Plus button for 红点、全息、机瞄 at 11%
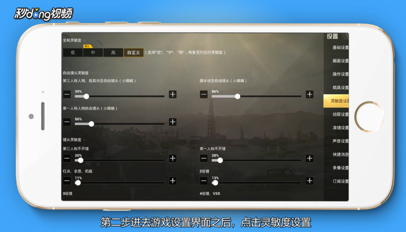This screenshot has width=406, height=232. point(173,181)
